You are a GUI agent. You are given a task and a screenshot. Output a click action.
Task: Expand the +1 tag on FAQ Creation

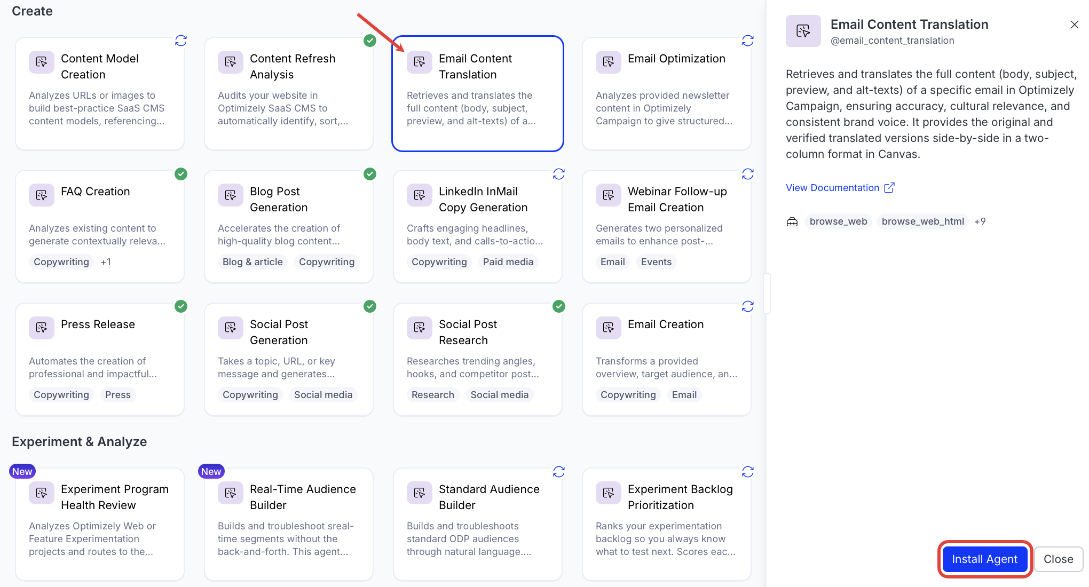[106, 262]
